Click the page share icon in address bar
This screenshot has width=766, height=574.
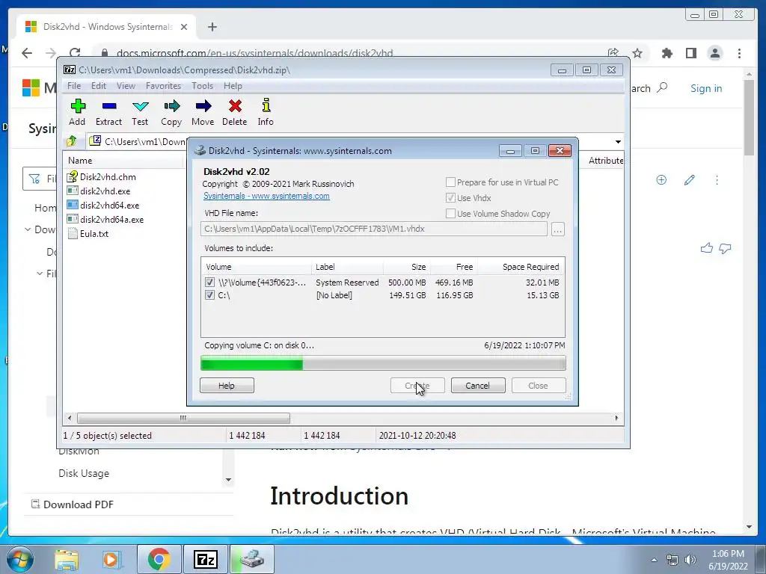613,53
